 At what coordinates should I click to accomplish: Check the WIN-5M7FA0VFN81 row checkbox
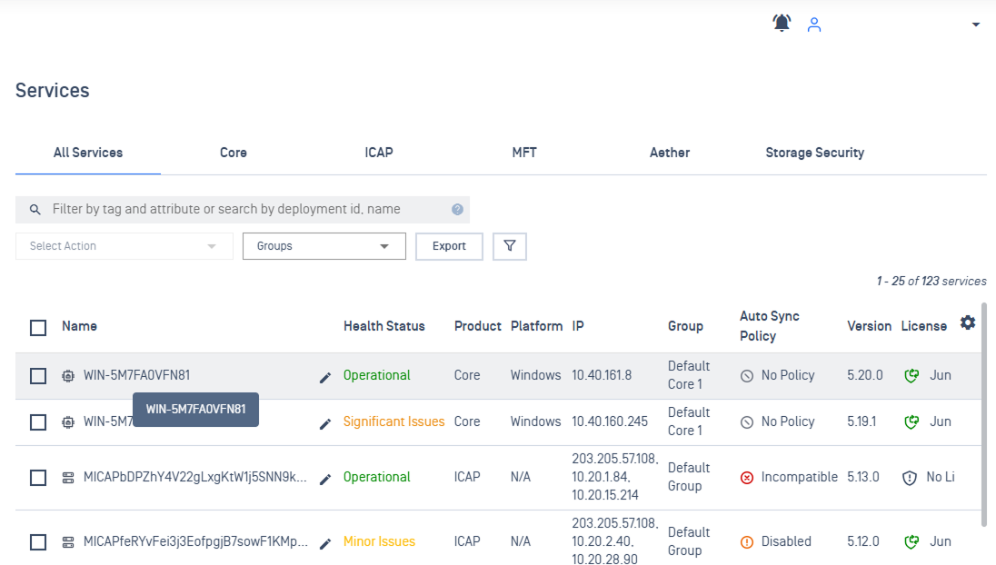click(38, 376)
